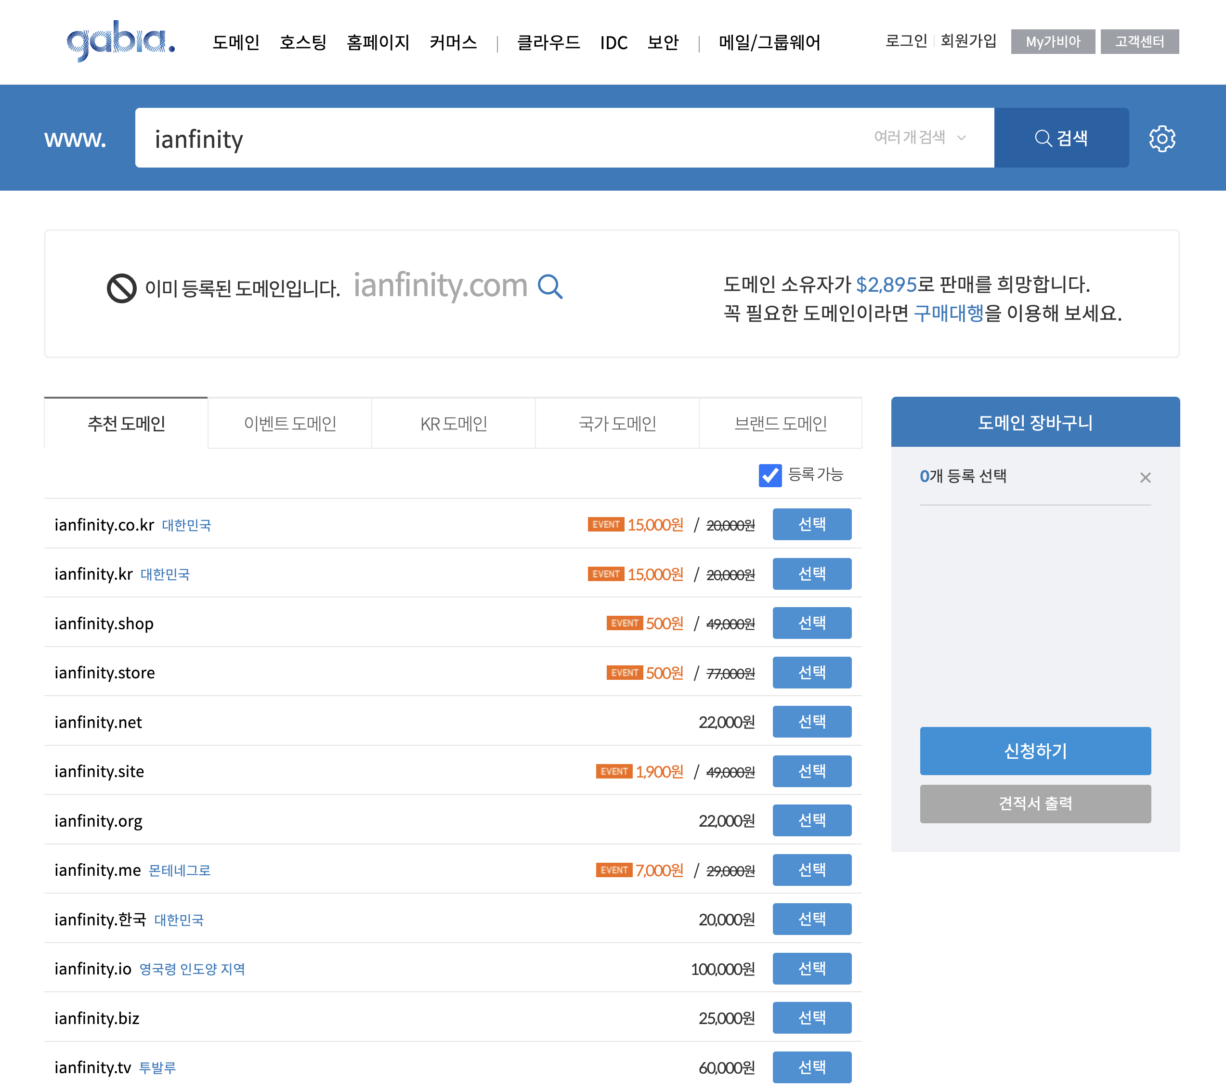Select ianfinity.org with 선택 button
This screenshot has height=1090, width=1226.
(x=811, y=820)
